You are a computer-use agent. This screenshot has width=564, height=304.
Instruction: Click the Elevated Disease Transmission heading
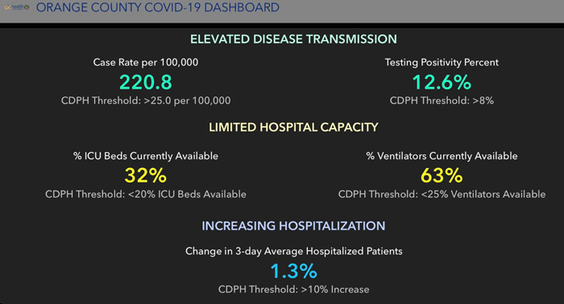click(293, 39)
